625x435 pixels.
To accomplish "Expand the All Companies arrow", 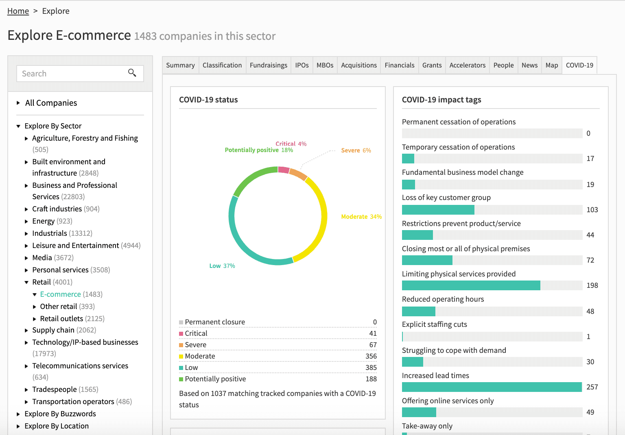I will [18, 103].
